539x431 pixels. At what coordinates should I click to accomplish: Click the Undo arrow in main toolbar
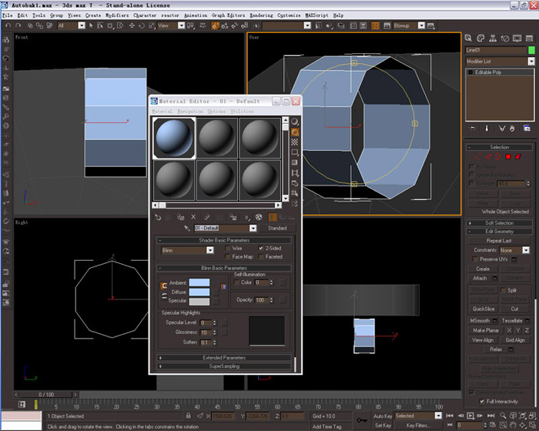[8, 25]
